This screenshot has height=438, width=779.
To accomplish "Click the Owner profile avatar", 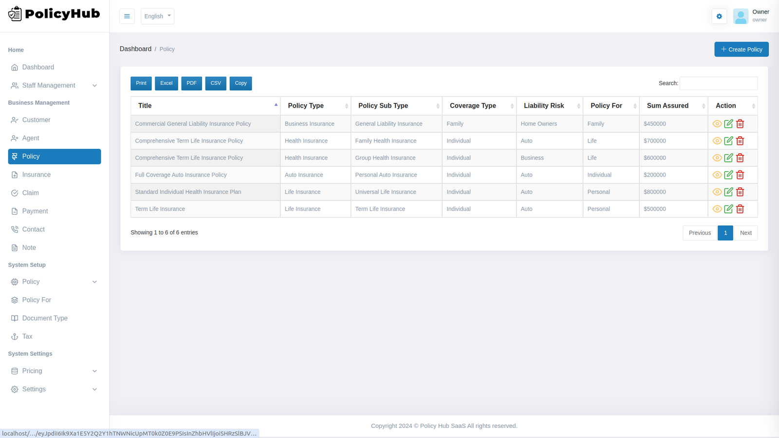I will [x=741, y=16].
